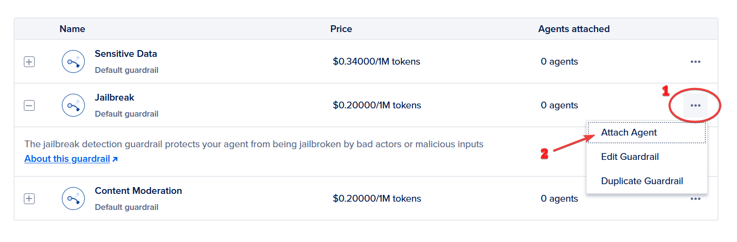Click the Price column header

[341, 29]
